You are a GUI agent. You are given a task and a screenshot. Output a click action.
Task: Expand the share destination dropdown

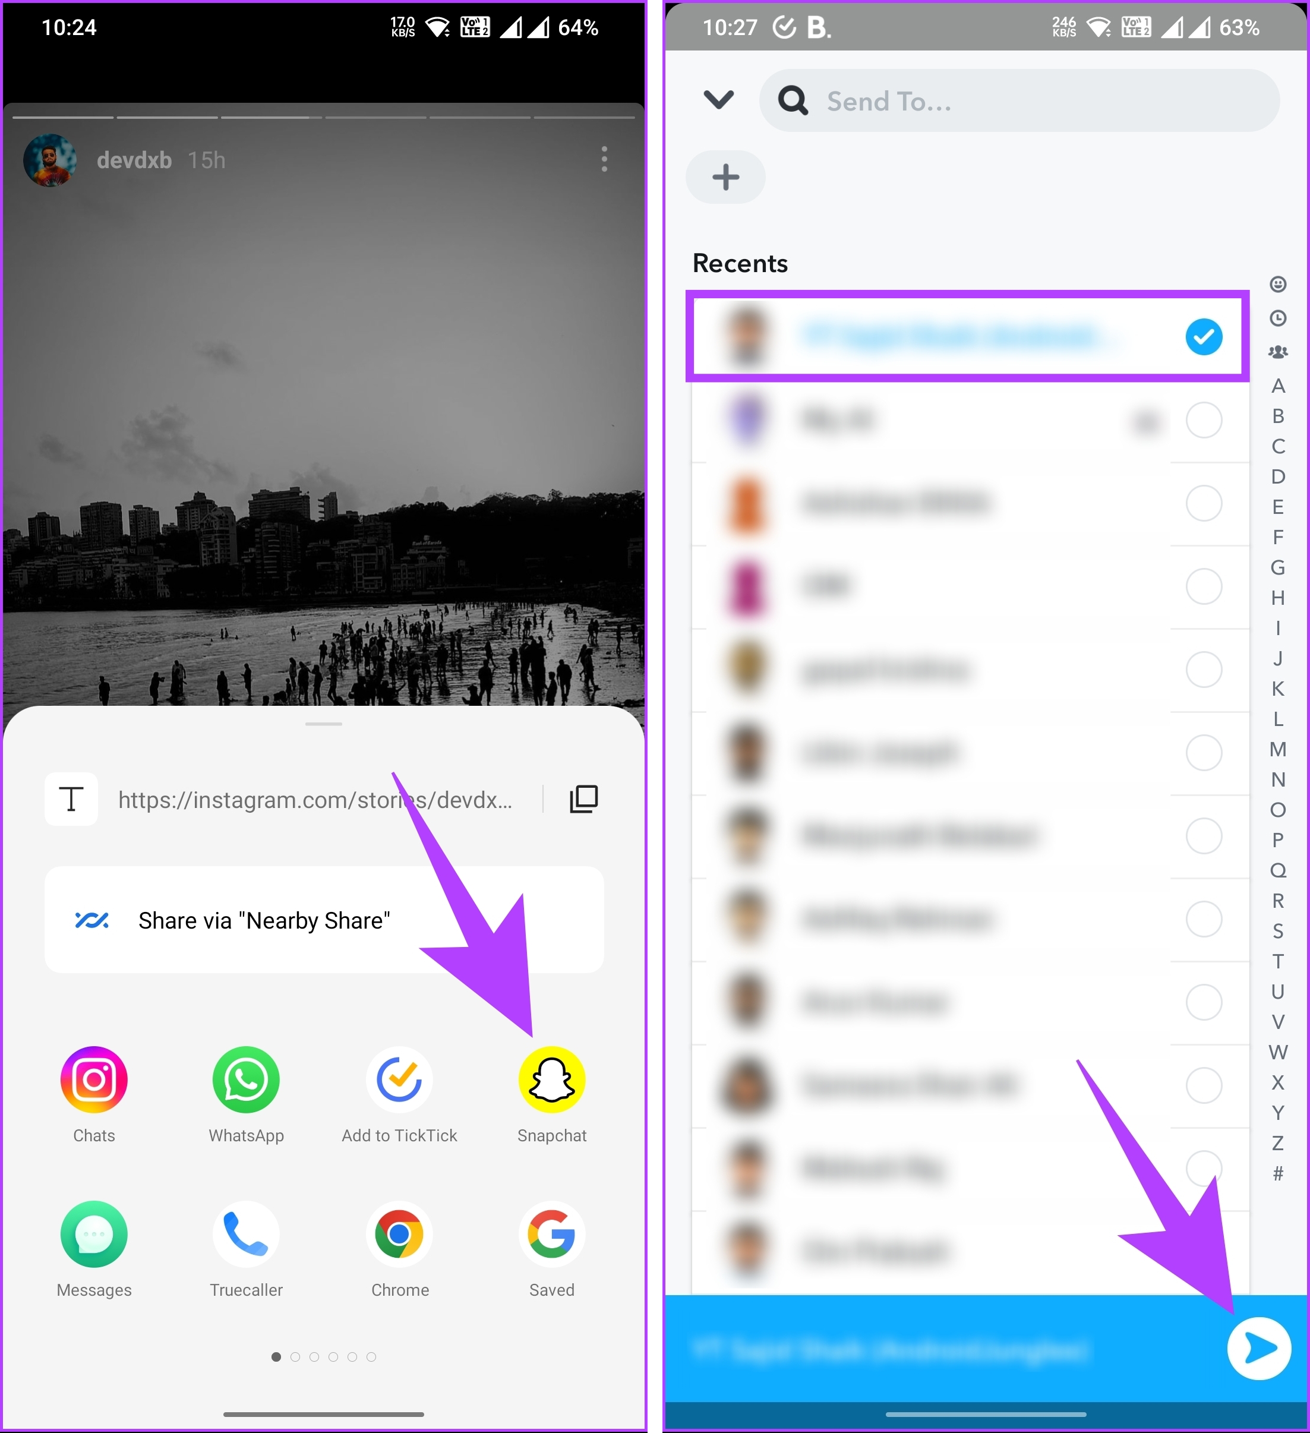[x=719, y=100]
